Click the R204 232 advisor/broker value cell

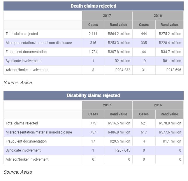(x=122, y=70)
